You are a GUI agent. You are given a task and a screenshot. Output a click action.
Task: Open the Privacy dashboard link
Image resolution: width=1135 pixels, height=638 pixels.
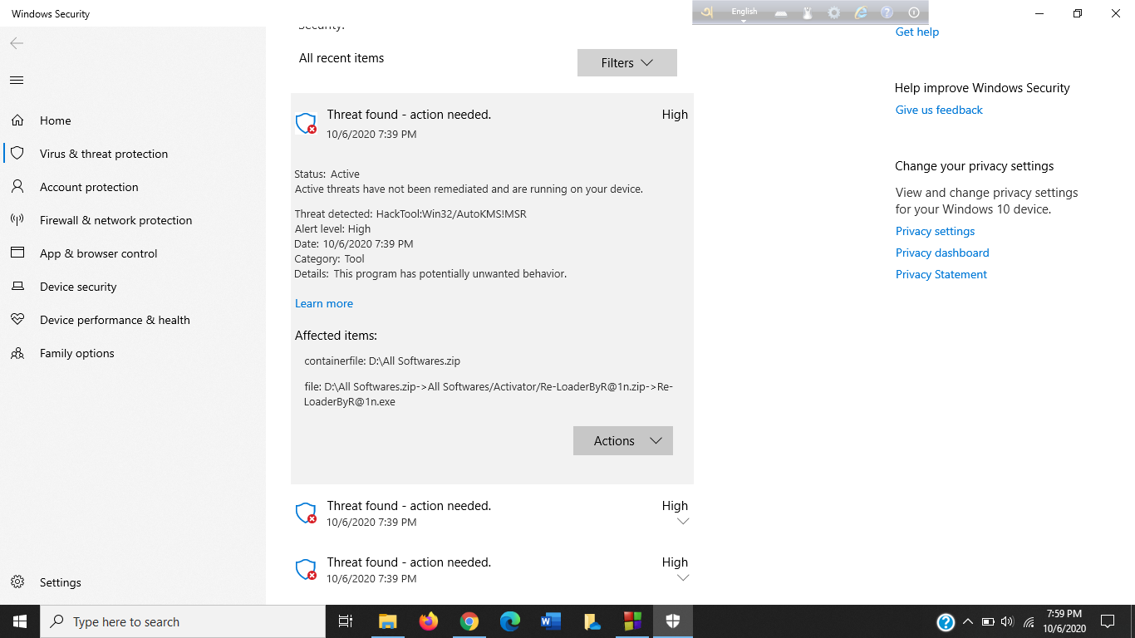[941, 253]
